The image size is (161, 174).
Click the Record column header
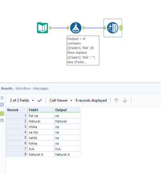(17, 110)
